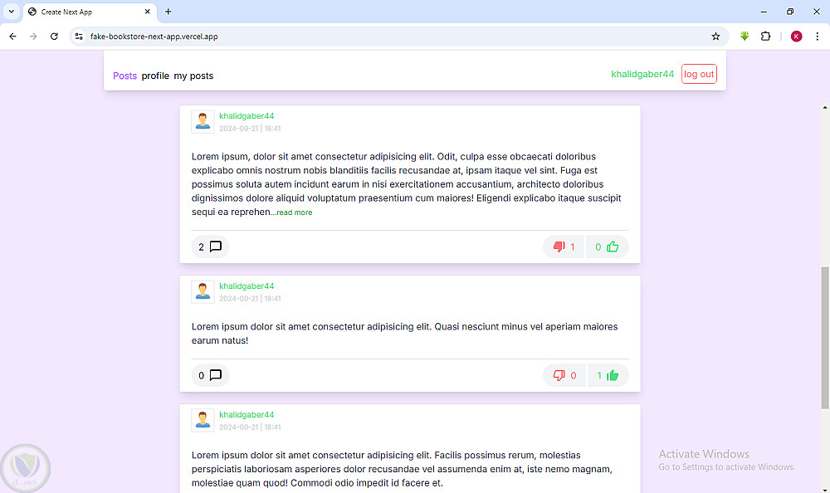The image size is (830, 493).
Task: Click the comment count '2' on first post
Action: click(x=201, y=247)
